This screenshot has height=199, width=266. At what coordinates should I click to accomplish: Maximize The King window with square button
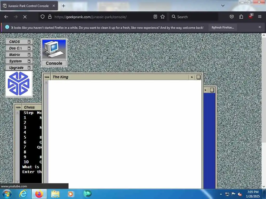coord(198,77)
